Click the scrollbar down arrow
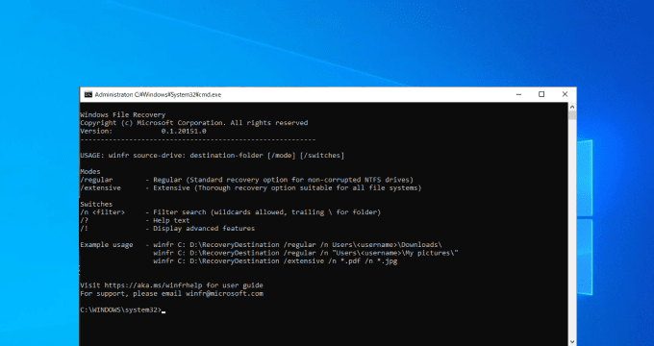Image resolution: width=654 pixels, height=346 pixels. click(x=572, y=342)
